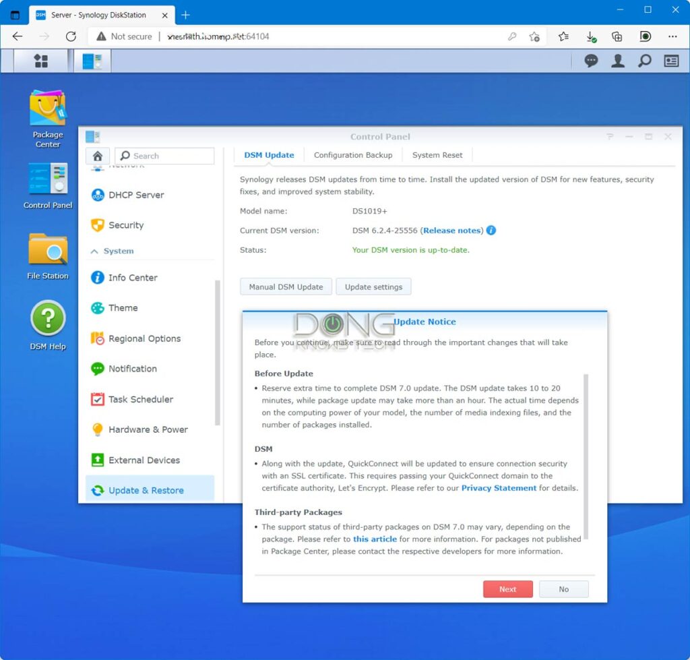Open browser tab actions menu icon
Image resolution: width=690 pixels, height=660 pixels.
tap(15, 15)
